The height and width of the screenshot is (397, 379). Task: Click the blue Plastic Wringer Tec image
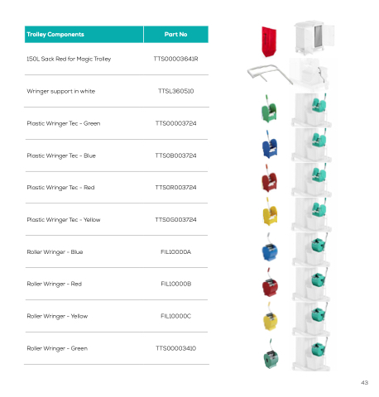(x=269, y=144)
